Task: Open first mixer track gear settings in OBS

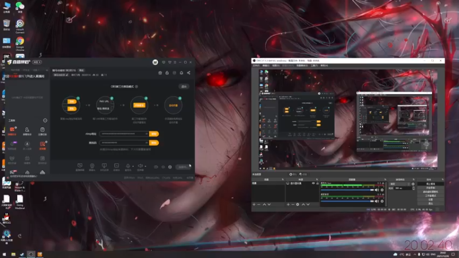Action: (382, 190)
